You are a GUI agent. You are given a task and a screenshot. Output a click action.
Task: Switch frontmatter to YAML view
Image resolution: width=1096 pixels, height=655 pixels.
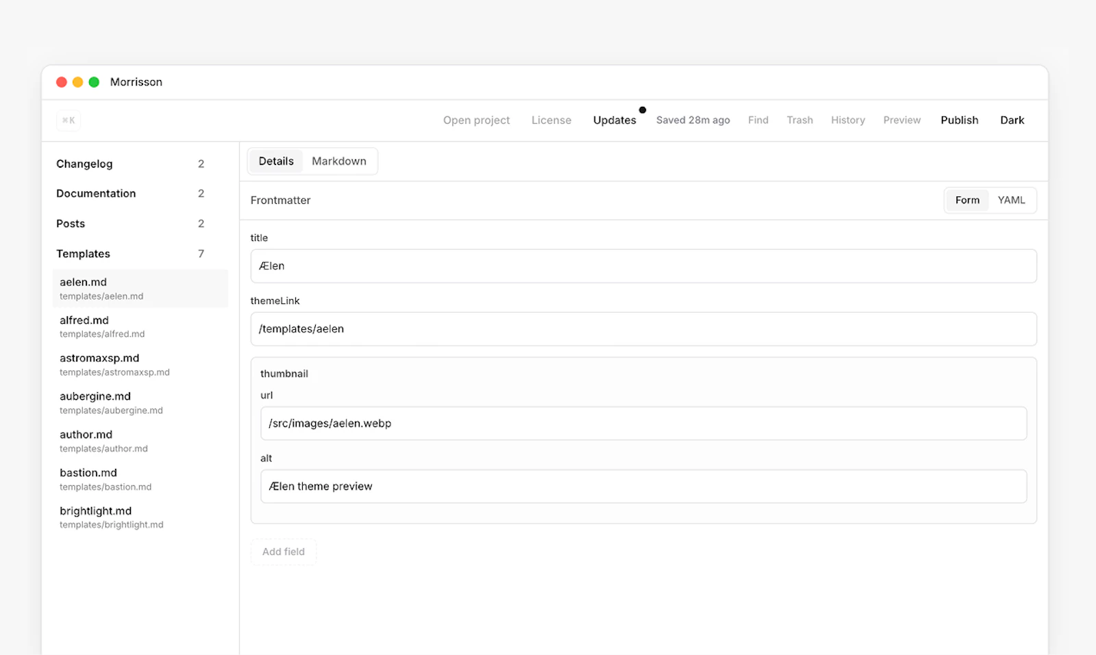1012,201
